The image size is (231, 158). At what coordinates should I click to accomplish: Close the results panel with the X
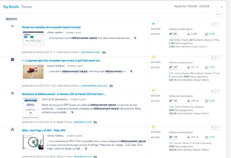click(222, 7)
